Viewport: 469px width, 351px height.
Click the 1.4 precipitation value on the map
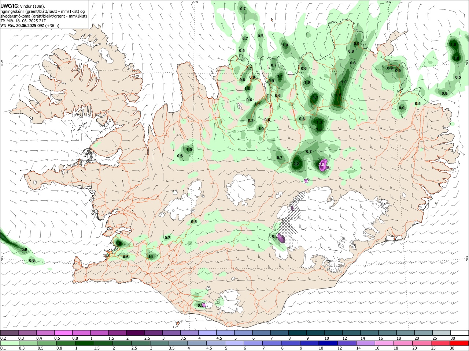click(338, 95)
